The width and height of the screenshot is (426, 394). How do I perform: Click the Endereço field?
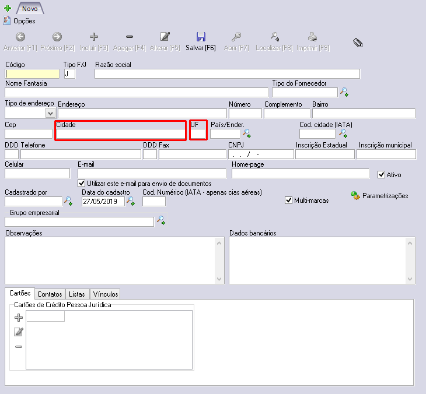tap(142, 113)
